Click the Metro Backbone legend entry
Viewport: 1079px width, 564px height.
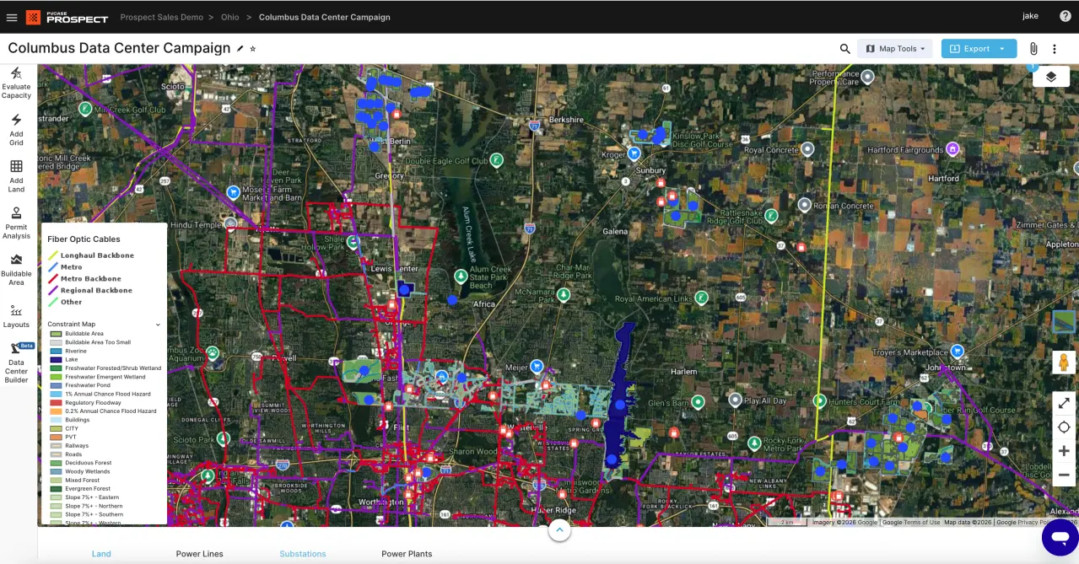84,279
